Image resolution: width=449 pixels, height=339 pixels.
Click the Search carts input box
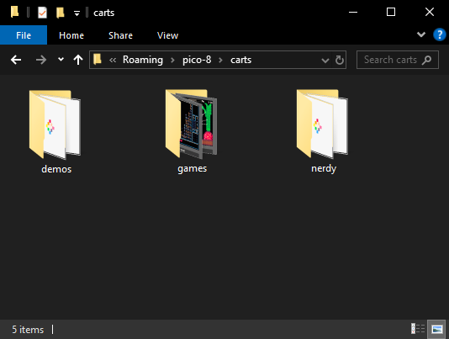pos(397,60)
